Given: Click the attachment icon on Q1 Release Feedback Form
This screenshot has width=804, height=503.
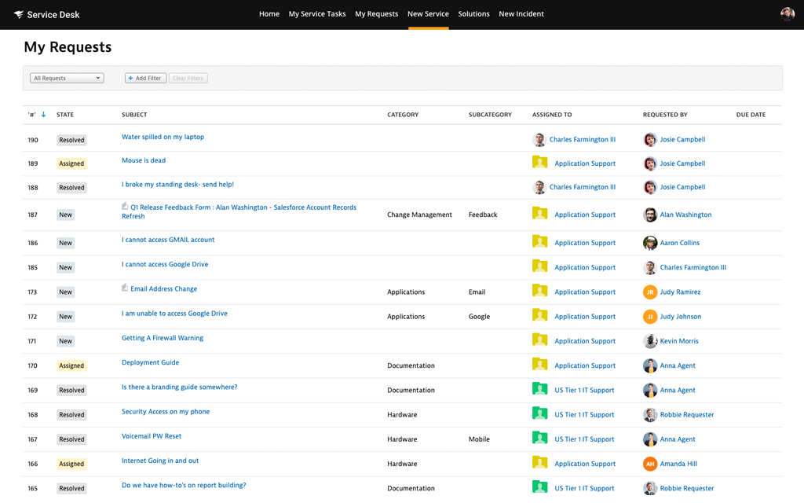Looking at the screenshot, I should (x=125, y=206).
